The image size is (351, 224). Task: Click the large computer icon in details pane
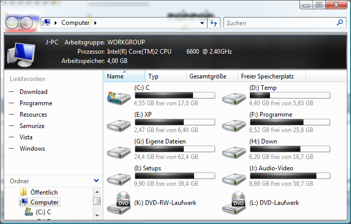[21, 54]
